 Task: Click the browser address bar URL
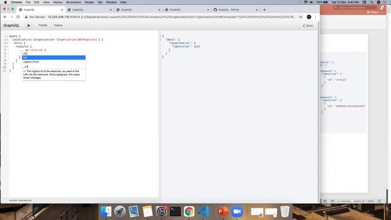171,17
